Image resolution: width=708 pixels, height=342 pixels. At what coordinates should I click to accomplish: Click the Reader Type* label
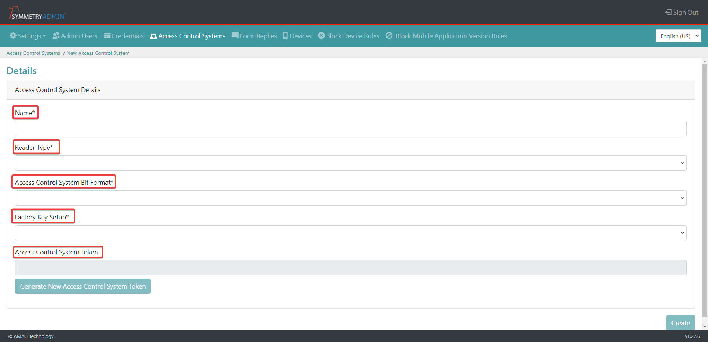coord(34,147)
